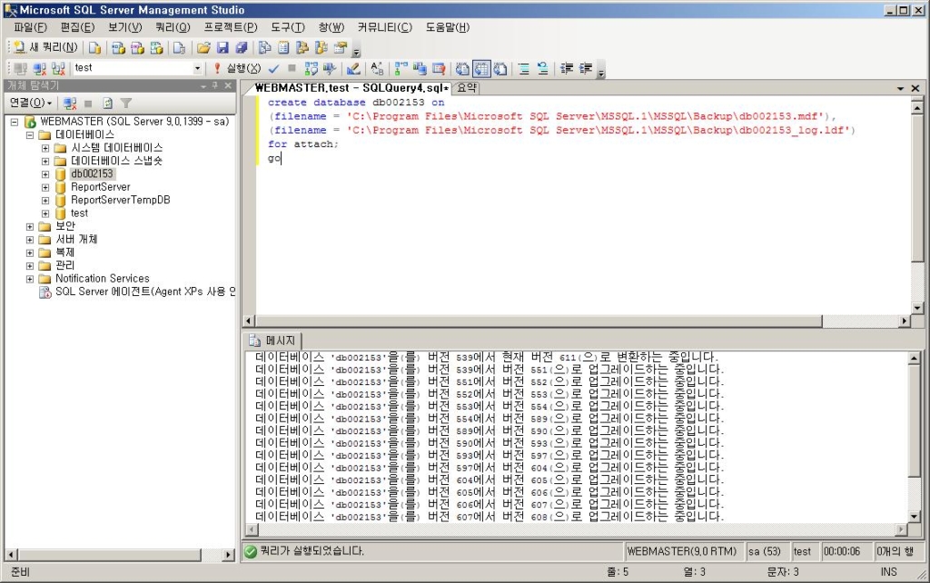Viewport: 930px width, 583px height.
Task: Open the Properties Window icon
Action: pyautogui.click(x=341, y=48)
